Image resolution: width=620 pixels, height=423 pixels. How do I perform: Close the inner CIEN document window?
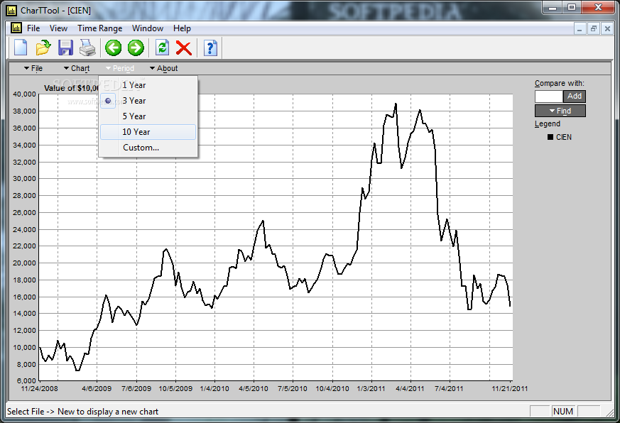tap(607, 29)
